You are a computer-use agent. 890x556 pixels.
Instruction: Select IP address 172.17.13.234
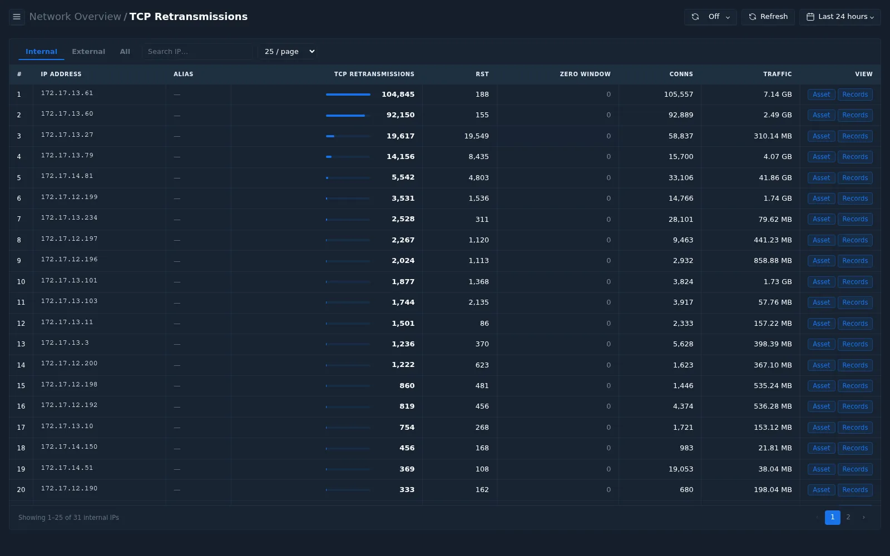click(69, 218)
